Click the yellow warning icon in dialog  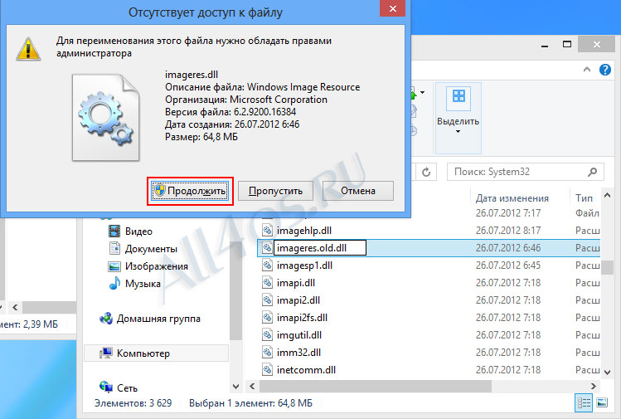pos(28,50)
